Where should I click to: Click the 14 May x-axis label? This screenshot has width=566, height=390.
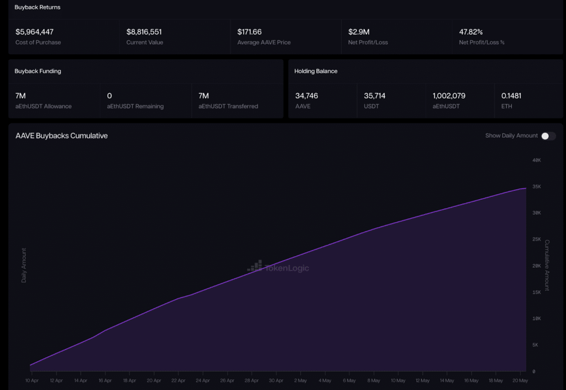[x=447, y=381]
